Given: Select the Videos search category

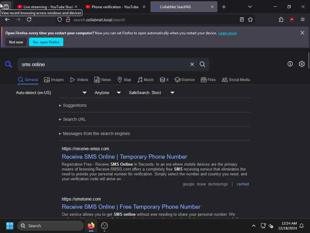Looking at the screenshot, I should (x=79, y=80).
